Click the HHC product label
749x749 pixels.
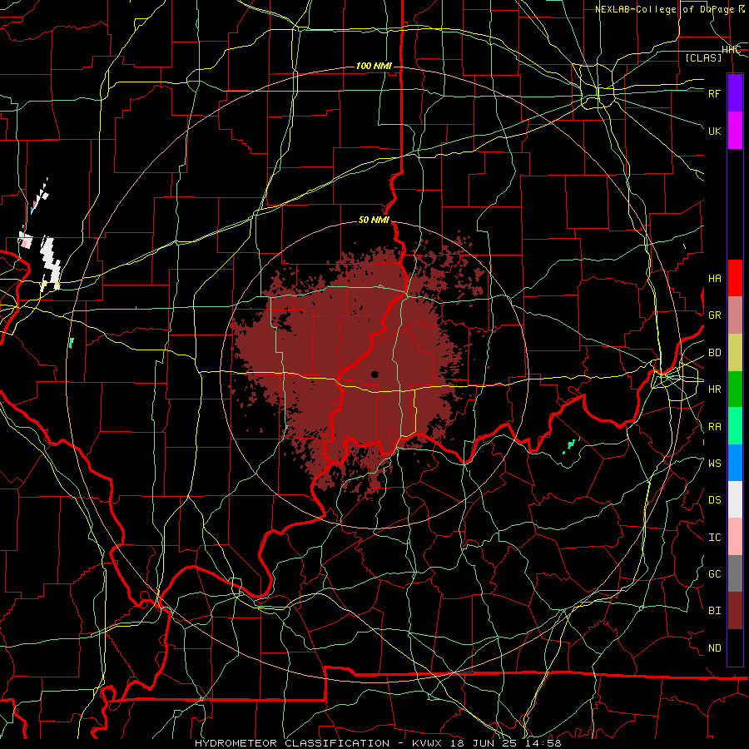pos(731,50)
